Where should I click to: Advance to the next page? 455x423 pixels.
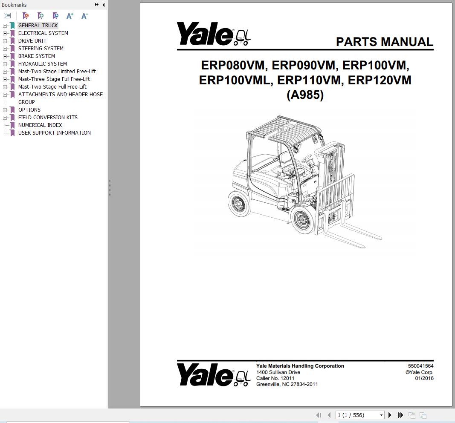390,415
